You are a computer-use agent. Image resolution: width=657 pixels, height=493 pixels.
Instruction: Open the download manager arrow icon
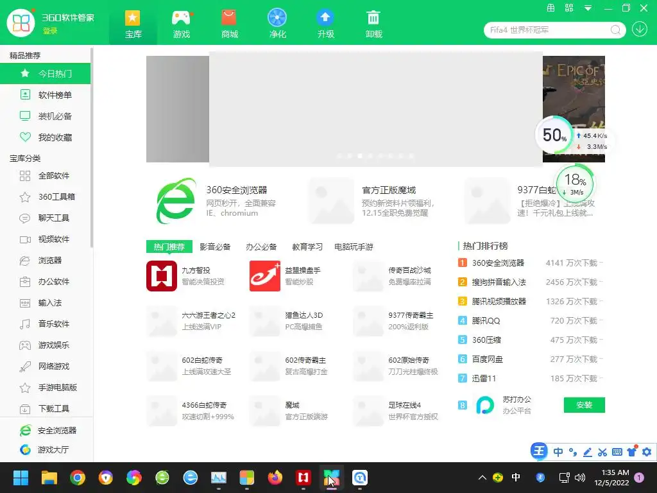640,30
